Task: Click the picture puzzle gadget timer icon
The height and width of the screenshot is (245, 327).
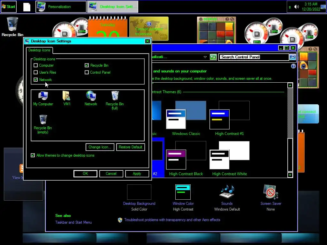Action: (201, 19)
